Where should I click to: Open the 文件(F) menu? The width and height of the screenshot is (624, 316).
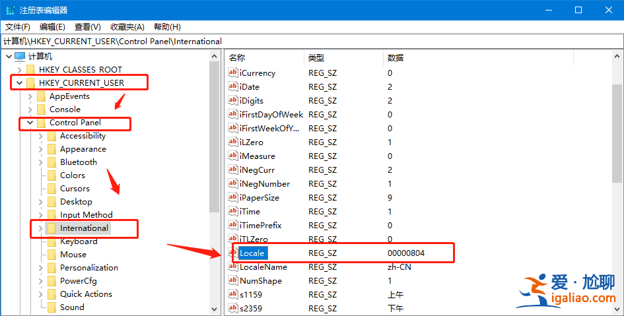point(18,27)
